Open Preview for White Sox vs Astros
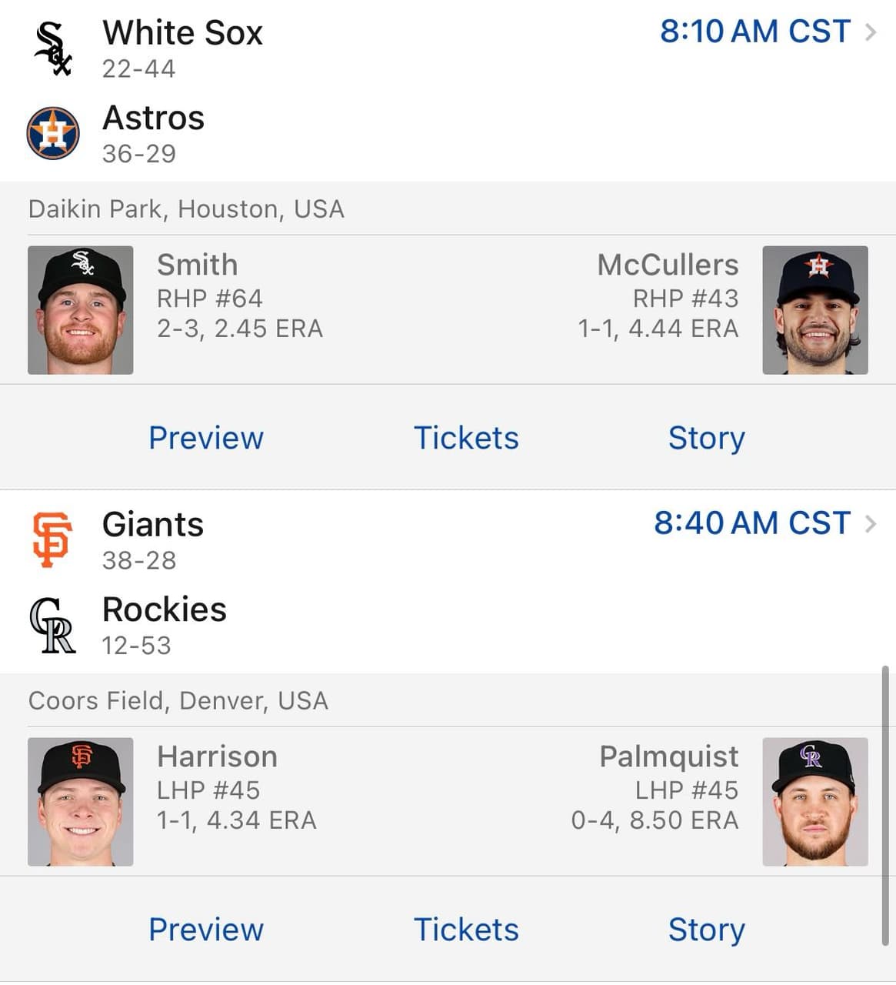Viewport: 896px width, 985px height. pos(205,438)
